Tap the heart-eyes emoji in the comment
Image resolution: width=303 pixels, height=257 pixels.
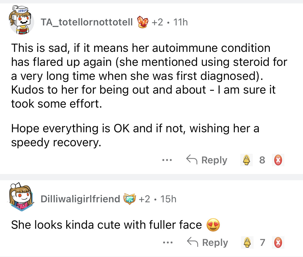click(213, 225)
